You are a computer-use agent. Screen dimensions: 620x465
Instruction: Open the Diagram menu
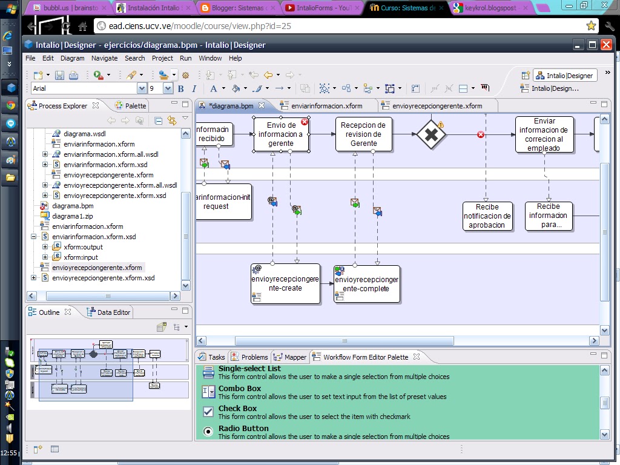coord(73,58)
